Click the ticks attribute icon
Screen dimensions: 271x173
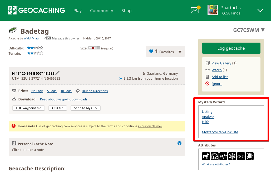click(x=250, y=156)
